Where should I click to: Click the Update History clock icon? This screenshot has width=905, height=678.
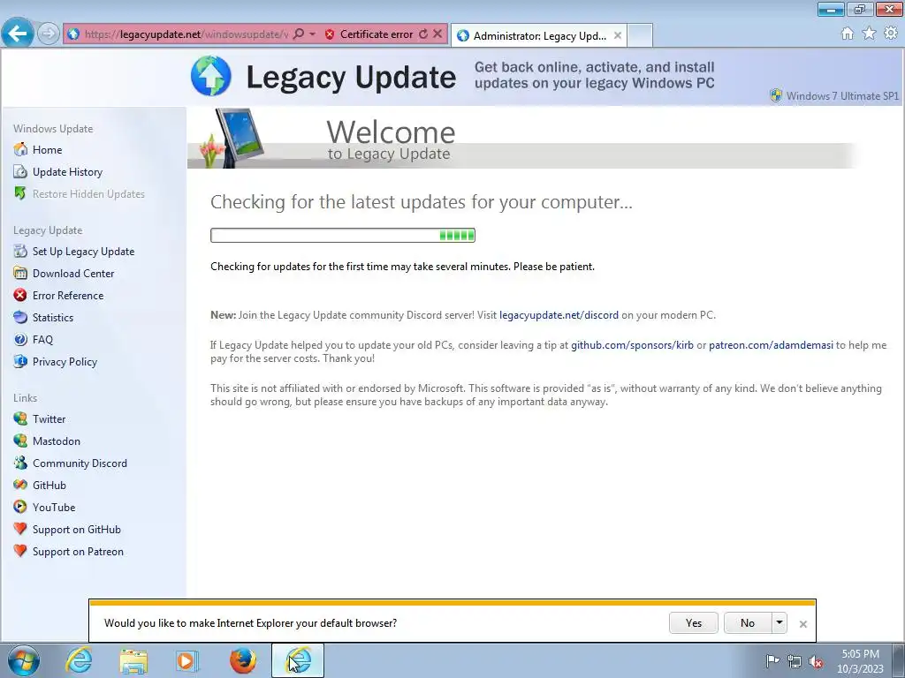pos(20,172)
